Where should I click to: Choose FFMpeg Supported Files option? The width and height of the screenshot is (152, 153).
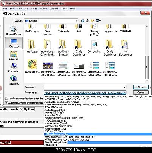tap(98, 134)
